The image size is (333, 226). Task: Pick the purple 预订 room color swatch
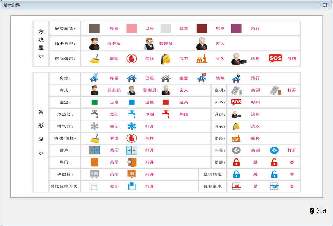coord(236,28)
